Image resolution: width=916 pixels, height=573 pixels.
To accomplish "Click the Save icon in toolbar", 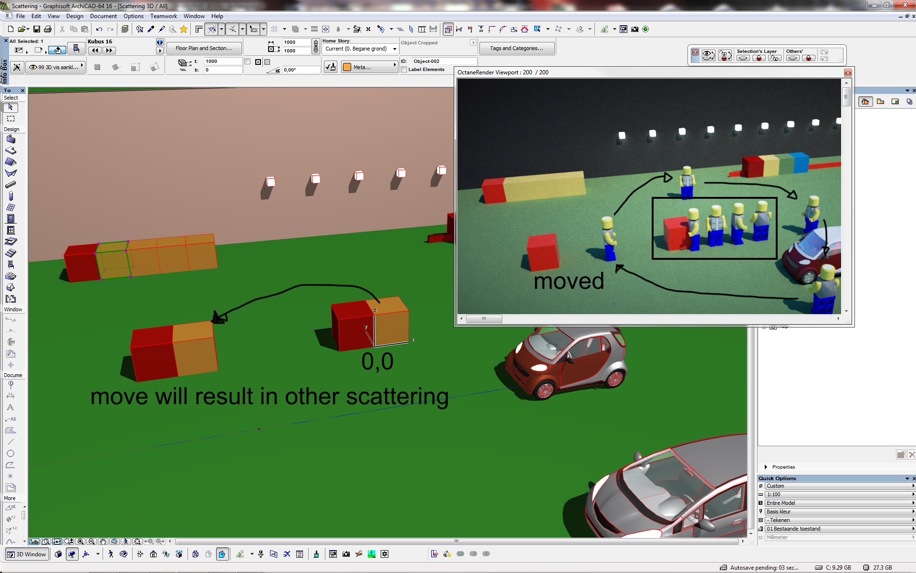I will pyautogui.click(x=36, y=29).
